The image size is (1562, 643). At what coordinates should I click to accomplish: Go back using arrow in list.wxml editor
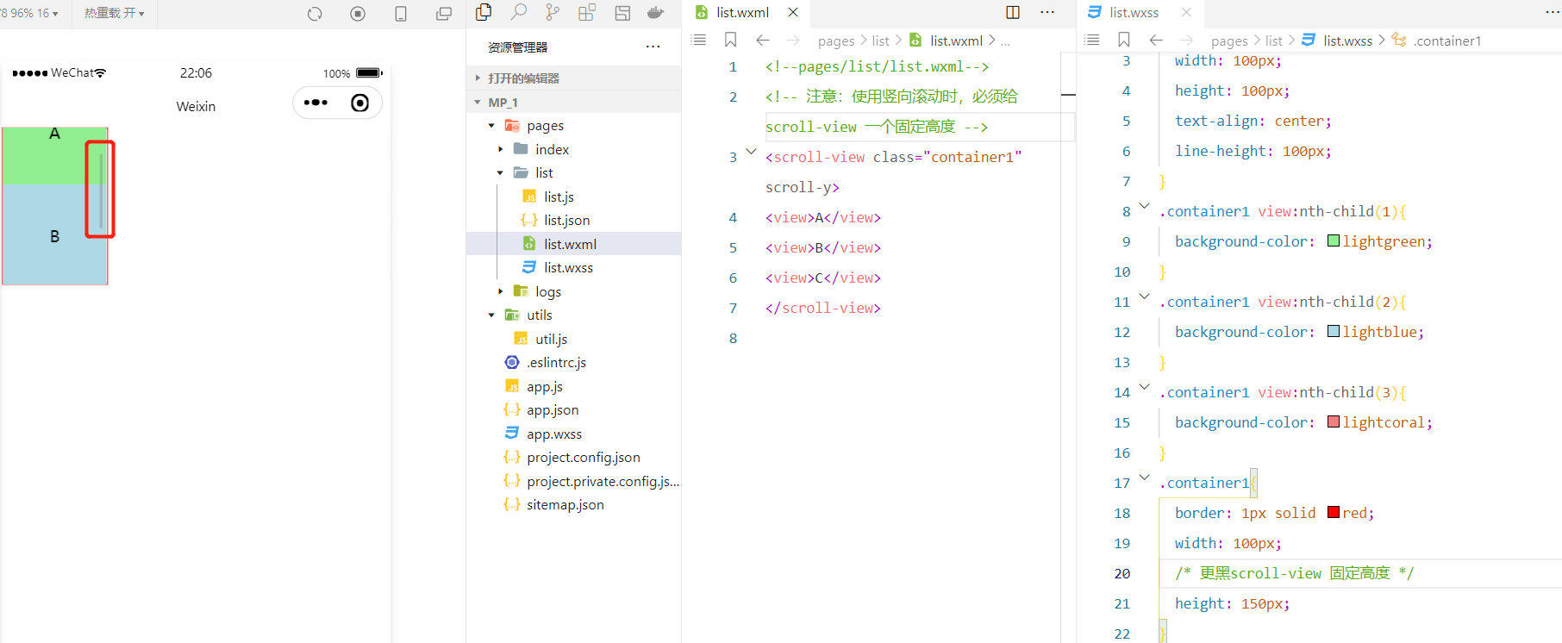763,40
